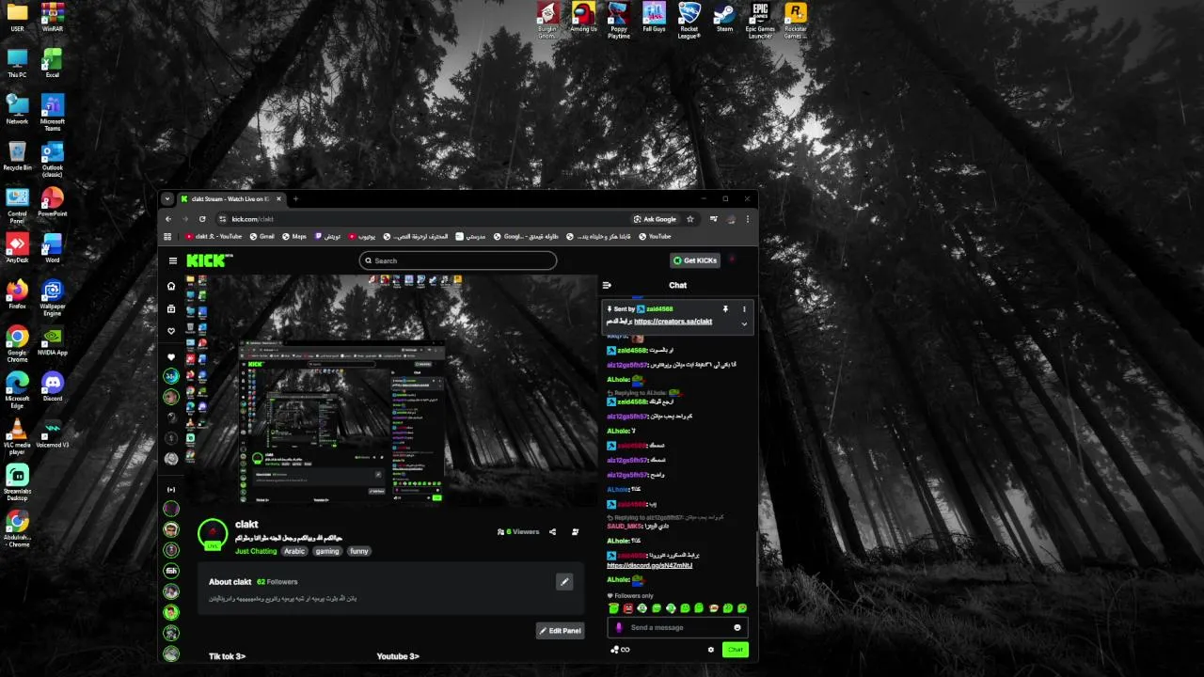
Task: Click the Send a message input
Action: (x=679, y=627)
